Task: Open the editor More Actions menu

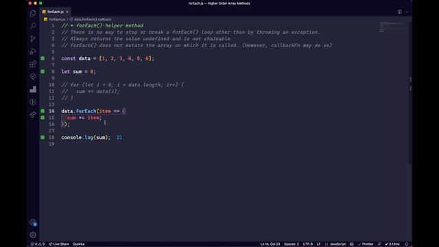Action: [x=406, y=12]
